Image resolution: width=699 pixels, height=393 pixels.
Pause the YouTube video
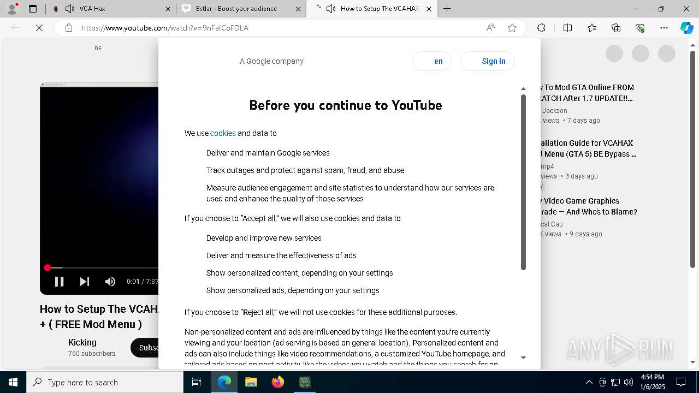[59, 282]
